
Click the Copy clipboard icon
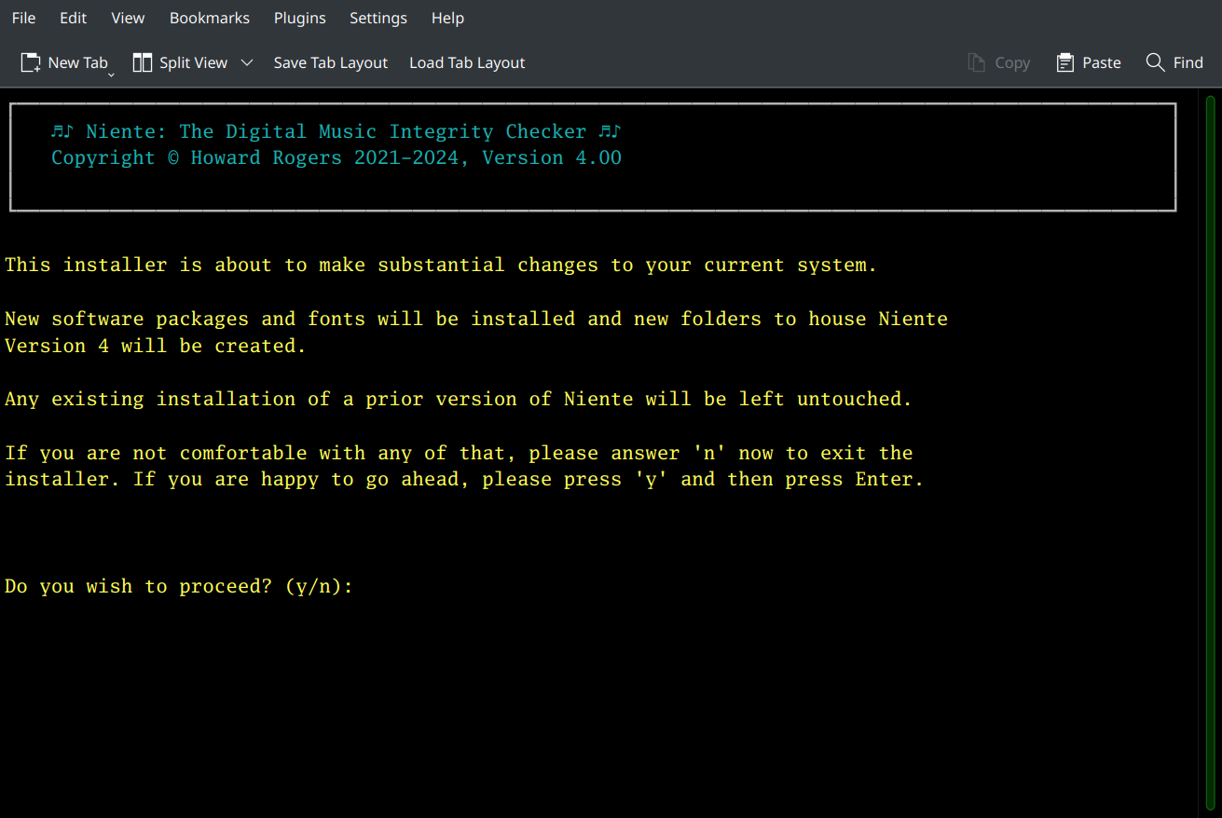pyautogui.click(x=976, y=61)
